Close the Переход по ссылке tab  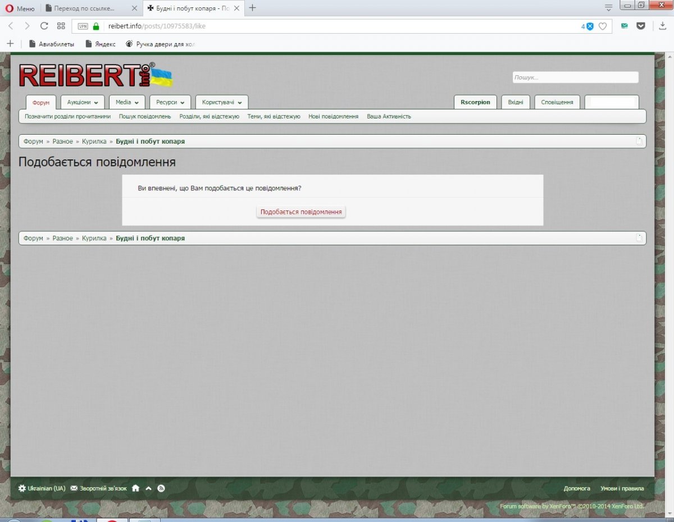pyautogui.click(x=134, y=8)
